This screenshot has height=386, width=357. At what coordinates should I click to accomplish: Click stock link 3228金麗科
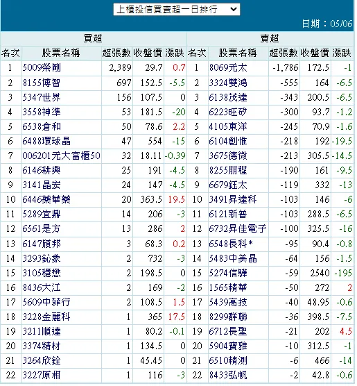coord(46,317)
